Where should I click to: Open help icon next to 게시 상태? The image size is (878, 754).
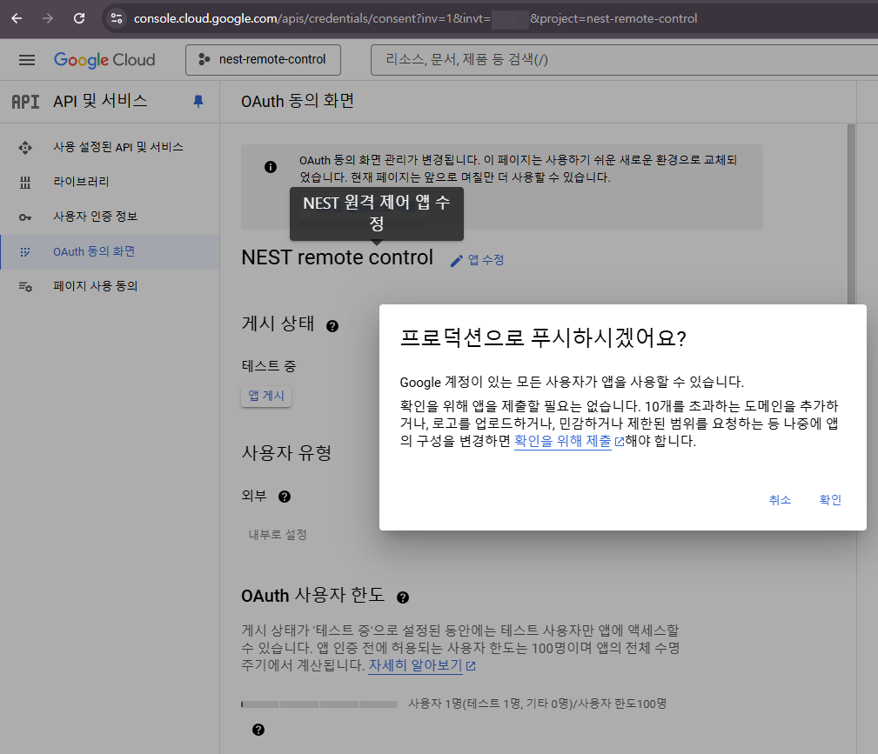(x=332, y=326)
